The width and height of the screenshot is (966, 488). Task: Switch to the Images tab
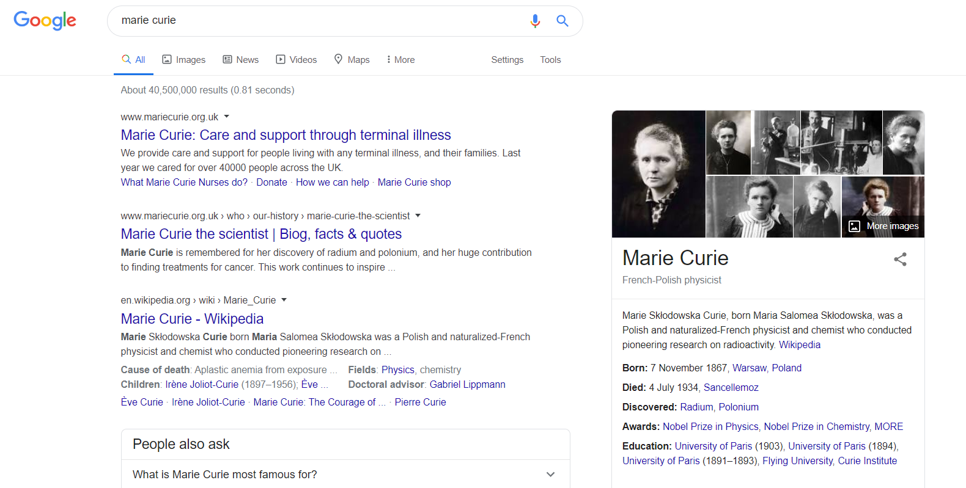coord(183,59)
